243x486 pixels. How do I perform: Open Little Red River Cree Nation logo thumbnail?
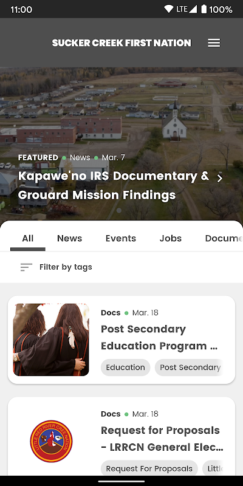point(51,441)
